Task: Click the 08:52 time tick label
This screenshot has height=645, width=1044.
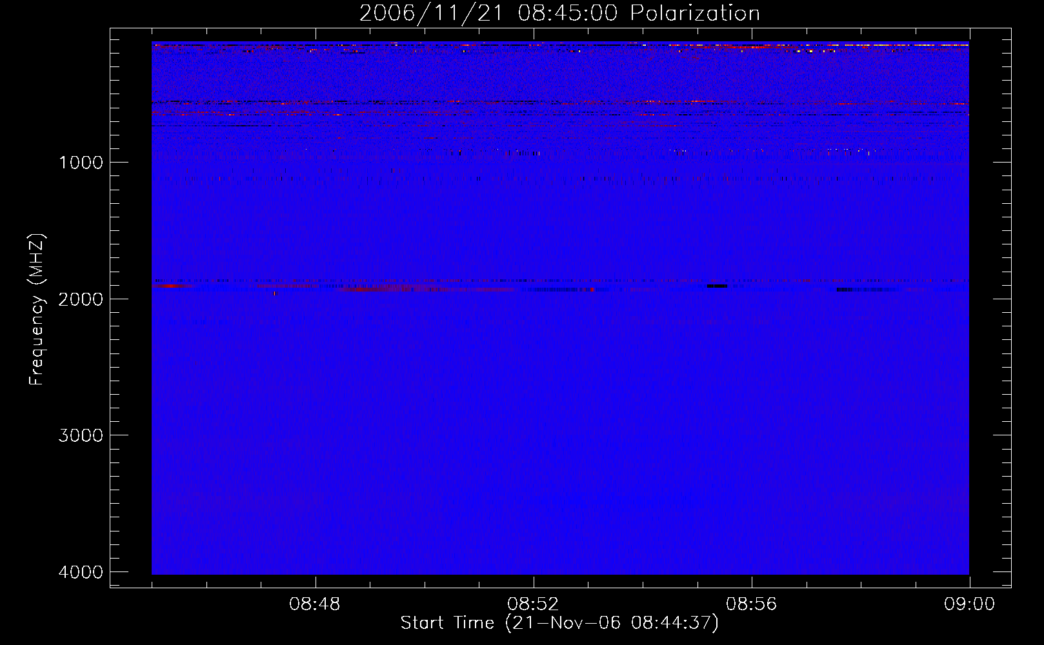Action: 533,604
